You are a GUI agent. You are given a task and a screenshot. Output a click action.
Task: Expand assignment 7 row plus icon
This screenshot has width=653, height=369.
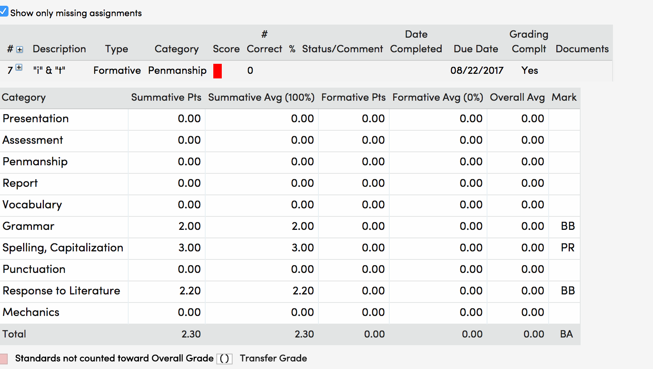click(x=18, y=67)
